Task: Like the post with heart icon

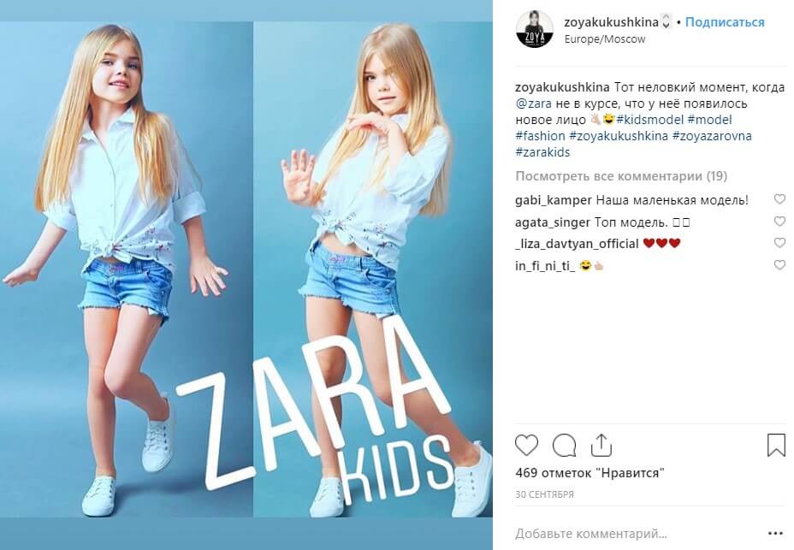Action: coord(527,445)
